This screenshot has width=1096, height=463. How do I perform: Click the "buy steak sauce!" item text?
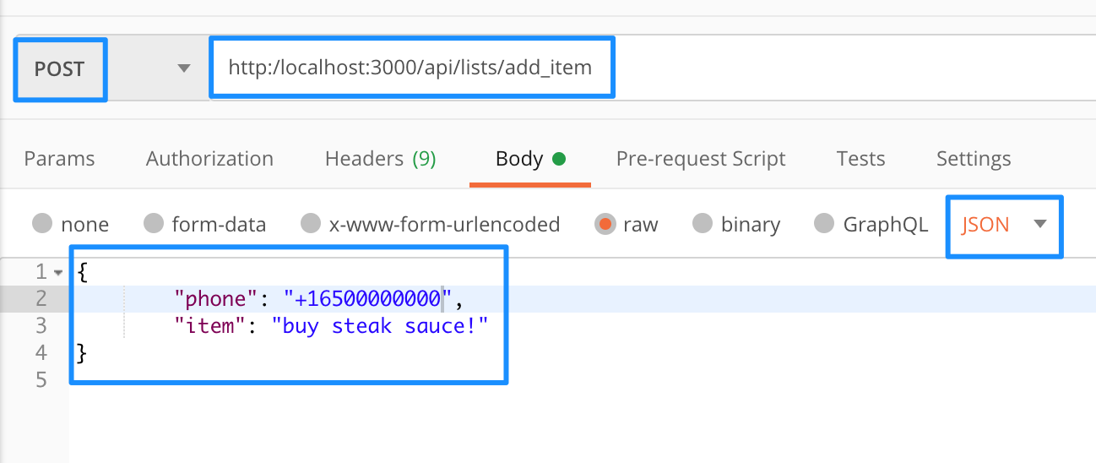point(380,325)
